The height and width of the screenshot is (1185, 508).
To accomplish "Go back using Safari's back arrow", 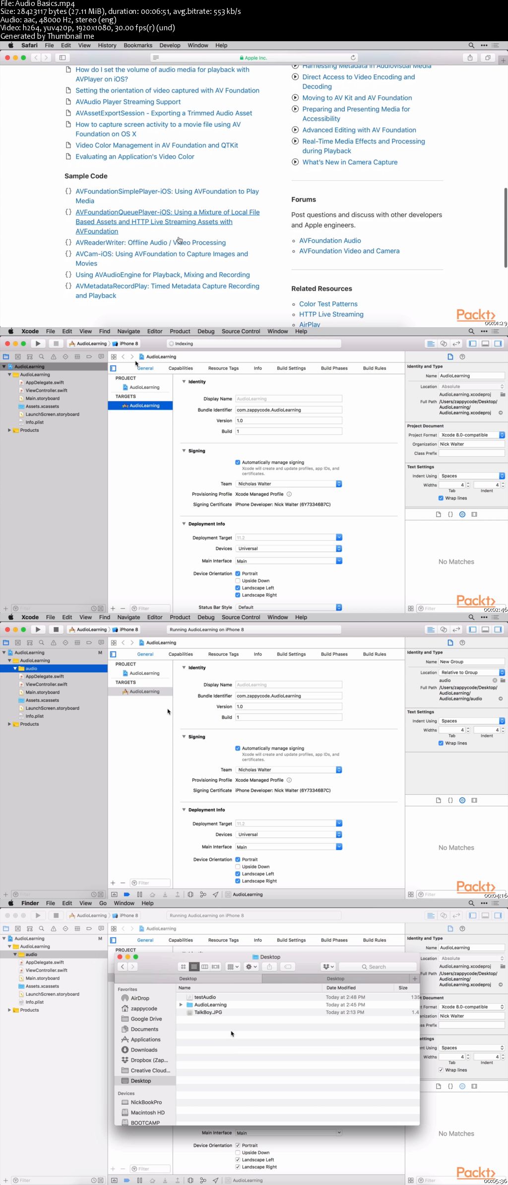I will coord(36,58).
